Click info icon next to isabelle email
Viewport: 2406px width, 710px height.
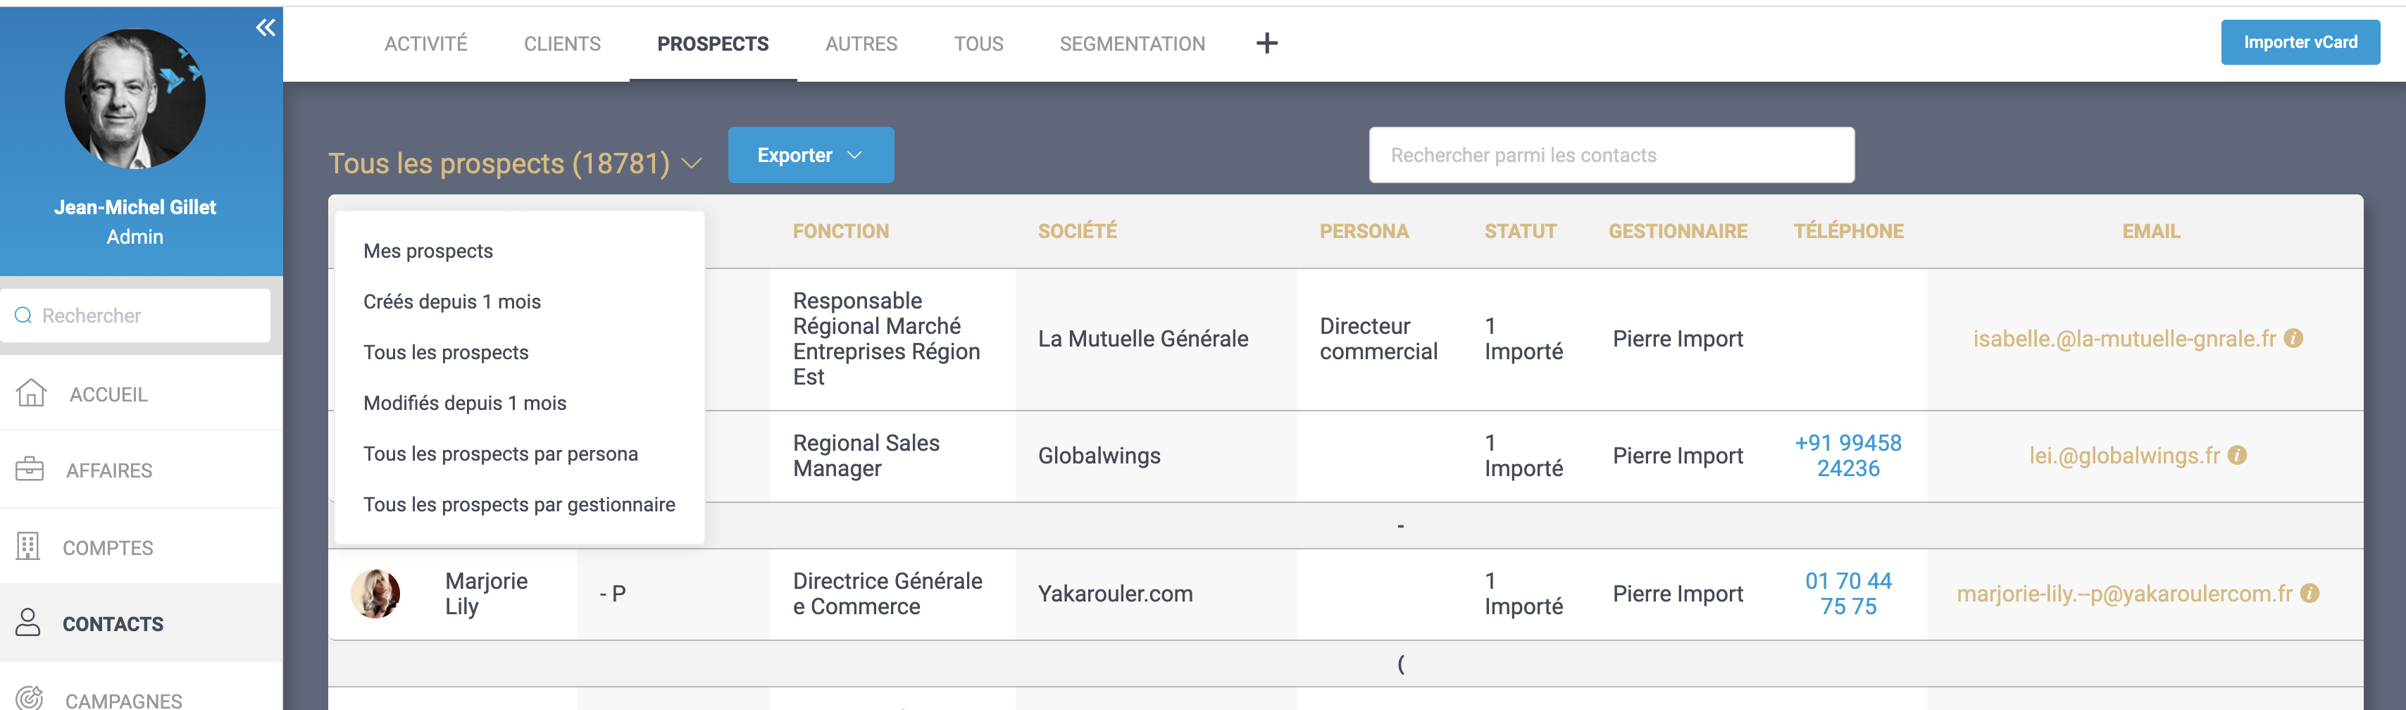(2293, 338)
